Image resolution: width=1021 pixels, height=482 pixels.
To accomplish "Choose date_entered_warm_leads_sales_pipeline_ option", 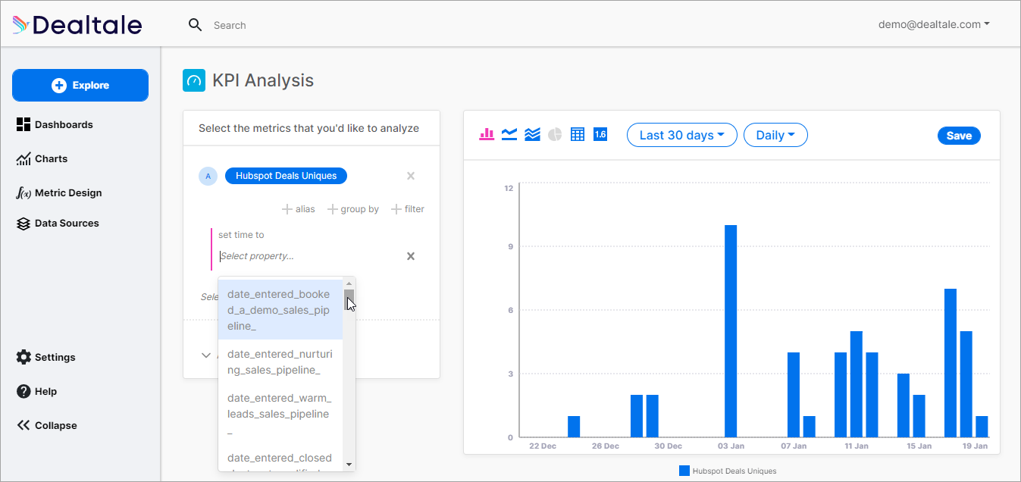I will [x=280, y=414].
